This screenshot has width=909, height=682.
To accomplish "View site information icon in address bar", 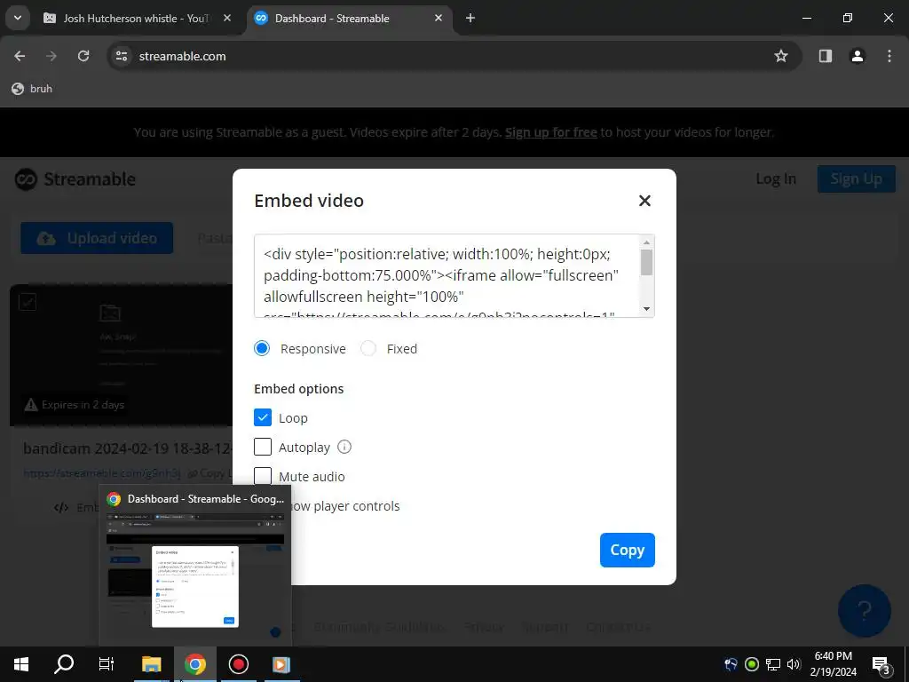I will pyautogui.click(x=121, y=56).
